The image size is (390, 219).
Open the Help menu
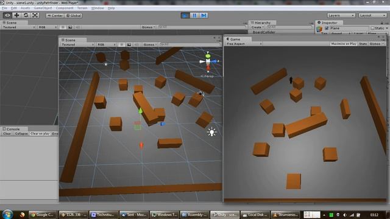[x=111, y=8]
